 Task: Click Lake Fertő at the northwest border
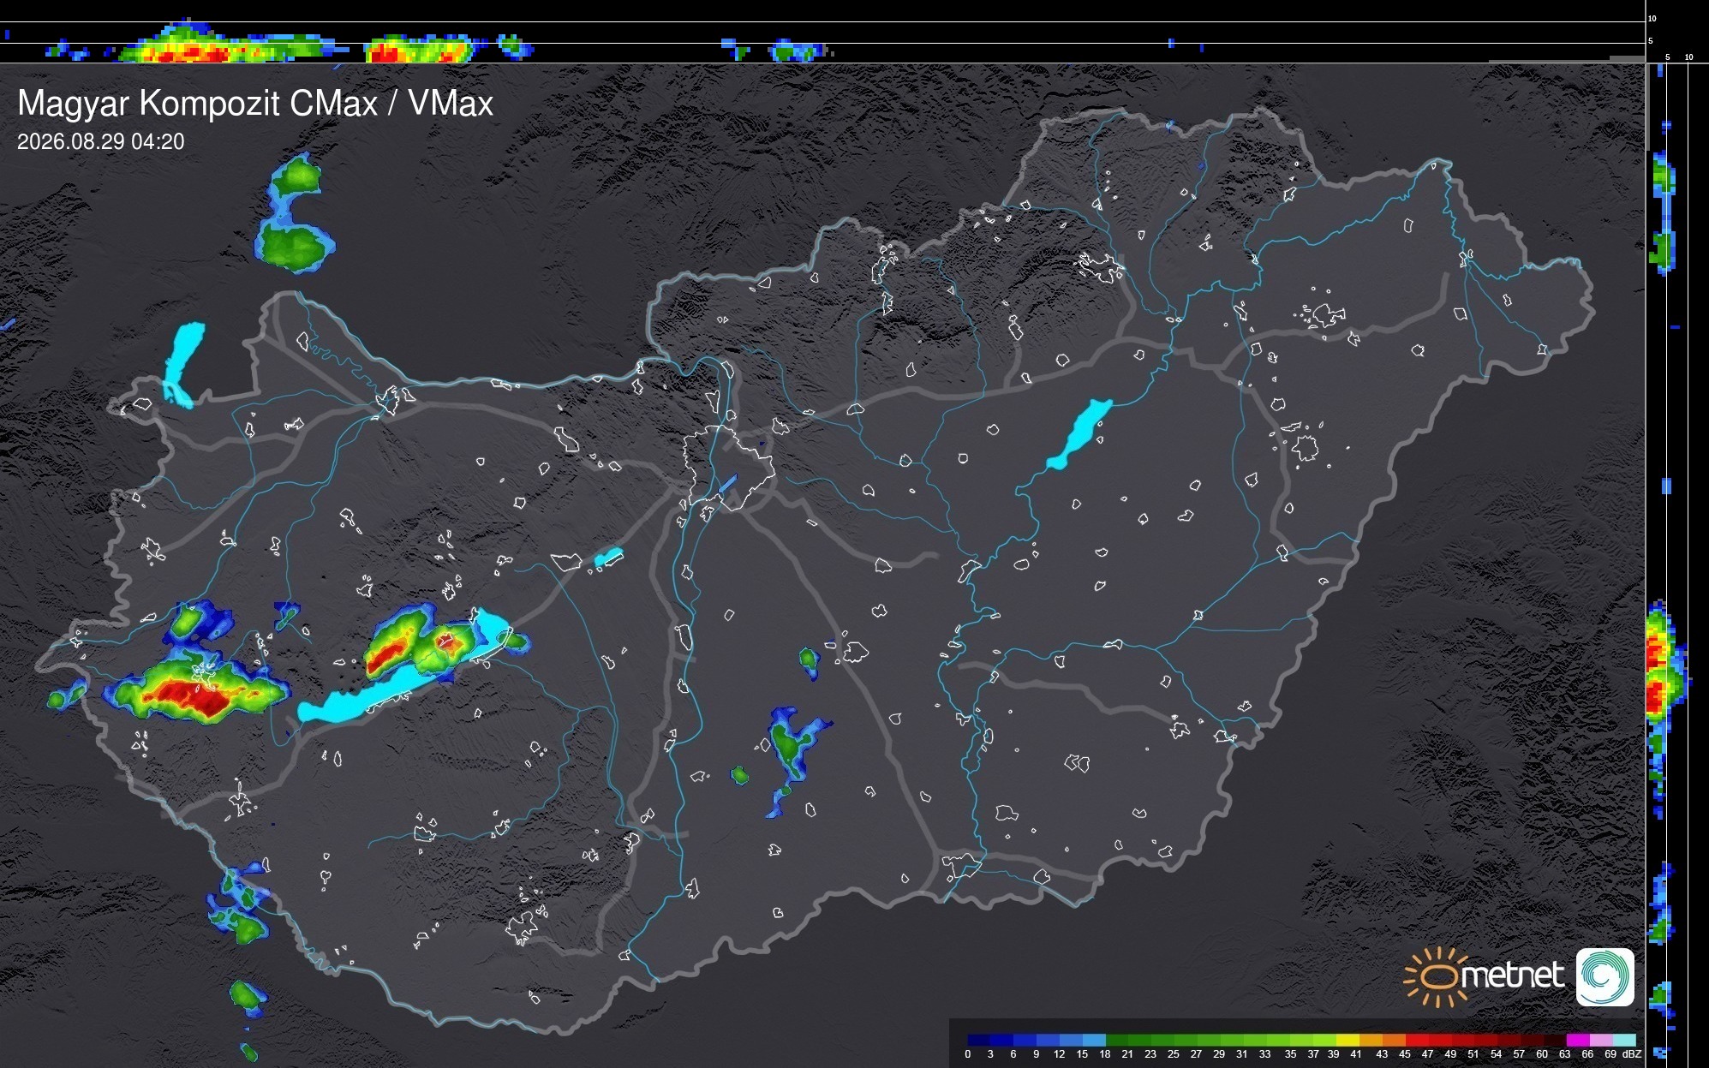(182, 365)
